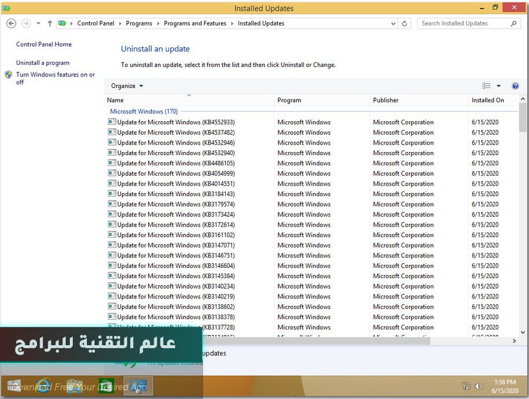Viewport: 529px width, 399px height.
Task: Sort by Installed On column header
Action: click(493, 100)
